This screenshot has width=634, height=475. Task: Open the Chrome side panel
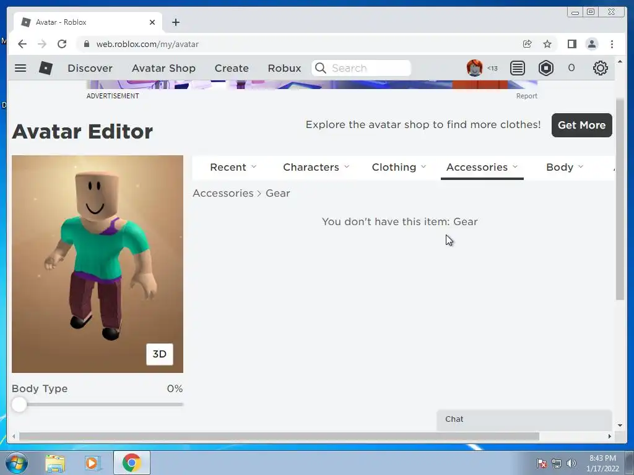click(x=571, y=44)
